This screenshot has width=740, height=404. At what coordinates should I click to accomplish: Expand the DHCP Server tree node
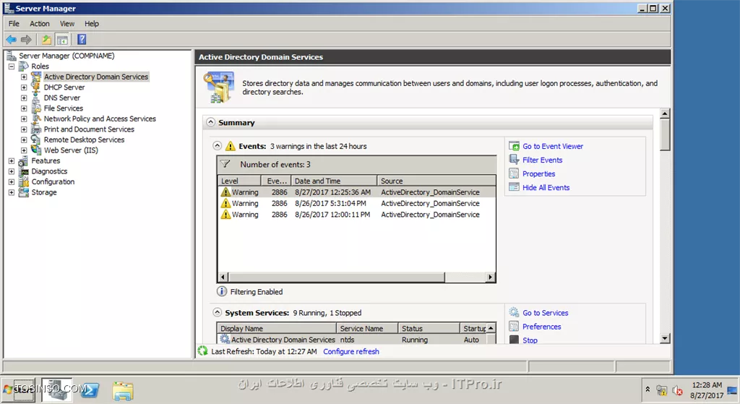24,87
